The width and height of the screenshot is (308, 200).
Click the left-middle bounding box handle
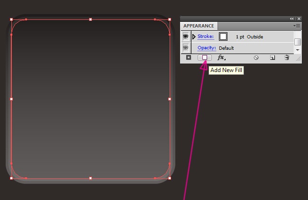coord(11,99)
